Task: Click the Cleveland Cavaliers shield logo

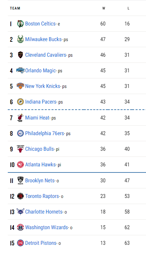Action: [20, 55]
